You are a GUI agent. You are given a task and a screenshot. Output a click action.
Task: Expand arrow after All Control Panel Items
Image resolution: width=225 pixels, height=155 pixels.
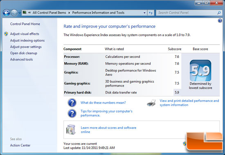pyautogui.click(x=69, y=13)
